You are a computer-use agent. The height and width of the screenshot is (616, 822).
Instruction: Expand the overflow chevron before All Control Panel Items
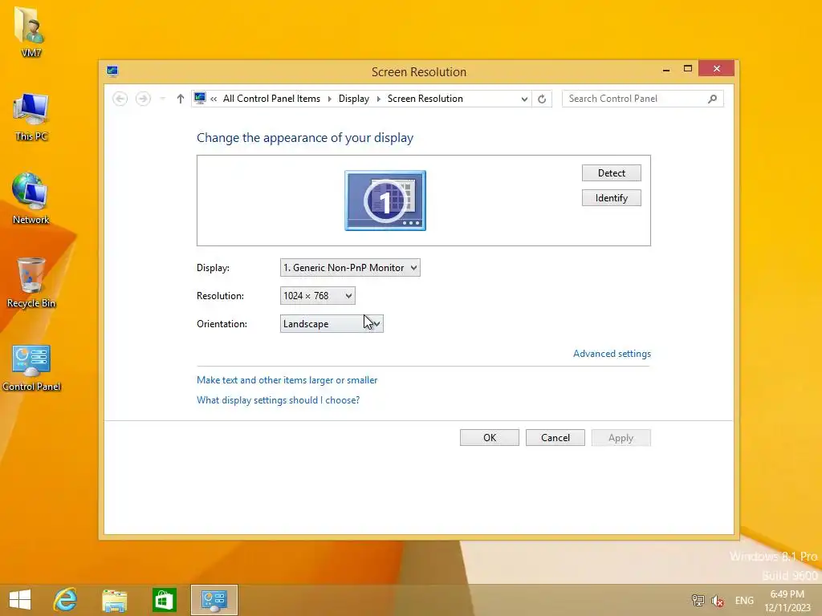tap(214, 99)
